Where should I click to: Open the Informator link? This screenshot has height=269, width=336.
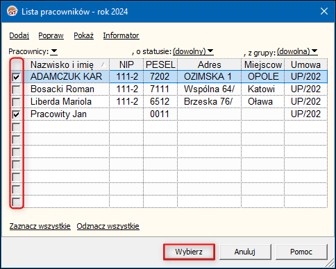click(x=121, y=35)
